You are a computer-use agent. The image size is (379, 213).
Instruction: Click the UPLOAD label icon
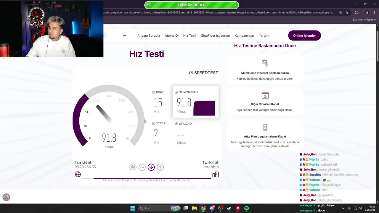176,124
